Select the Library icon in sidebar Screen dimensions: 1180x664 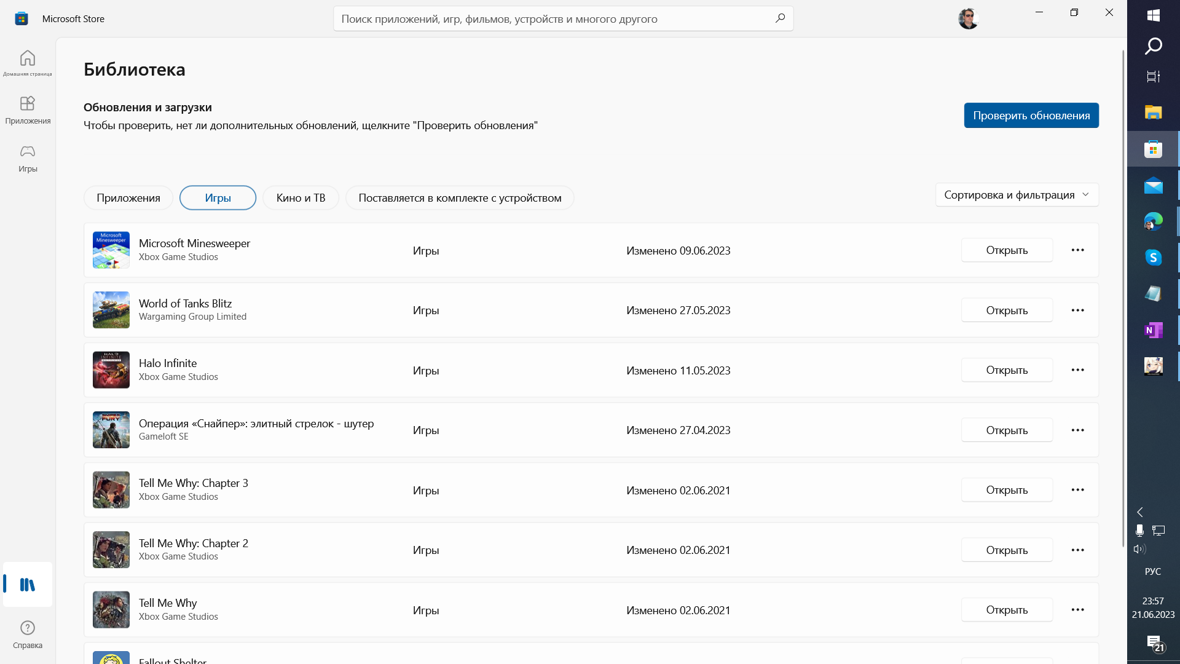click(28, 585)
